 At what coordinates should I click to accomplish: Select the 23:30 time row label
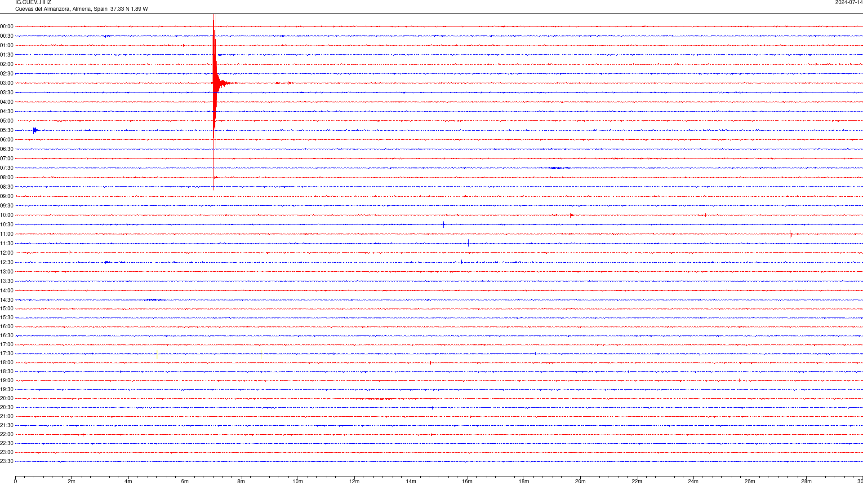pos(7,461)
